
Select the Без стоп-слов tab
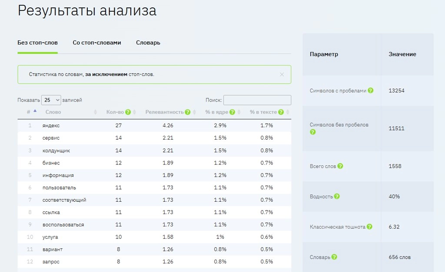pos(37,43)
